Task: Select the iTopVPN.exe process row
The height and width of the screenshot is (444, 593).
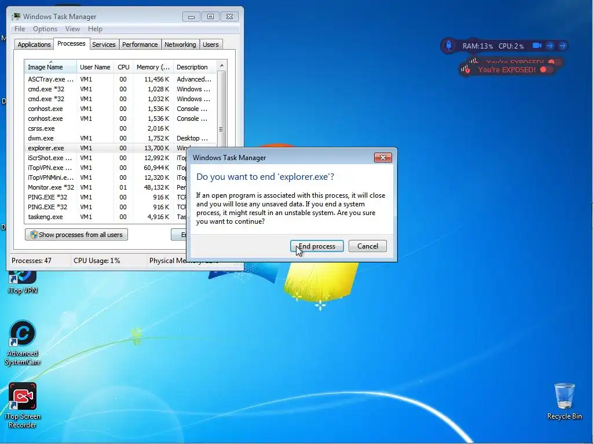Action: pyautogui.click(x=106, y=168)
